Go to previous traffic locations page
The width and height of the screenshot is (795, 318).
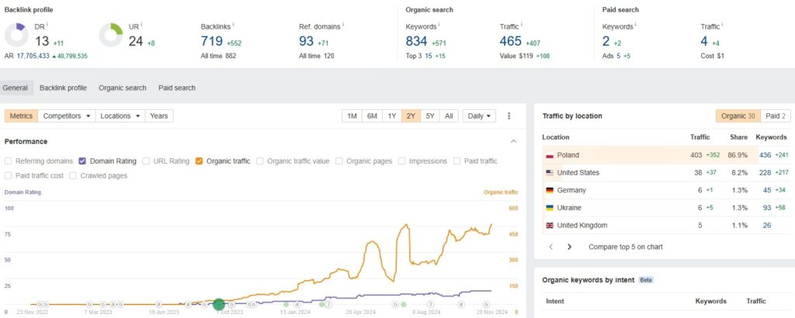pos(551,247)
